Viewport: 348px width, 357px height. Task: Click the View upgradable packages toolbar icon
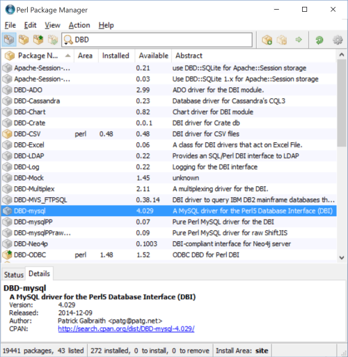[x=38, y=40]
